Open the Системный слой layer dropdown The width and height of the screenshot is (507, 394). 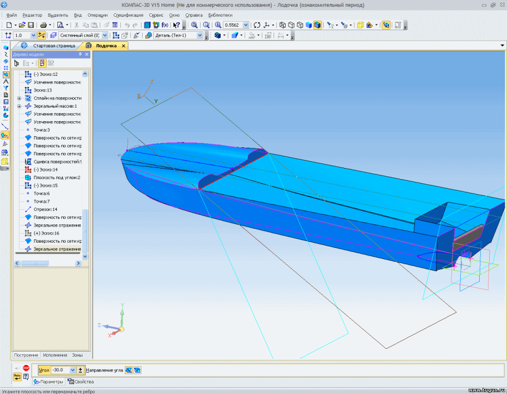(x=105, y=35)
